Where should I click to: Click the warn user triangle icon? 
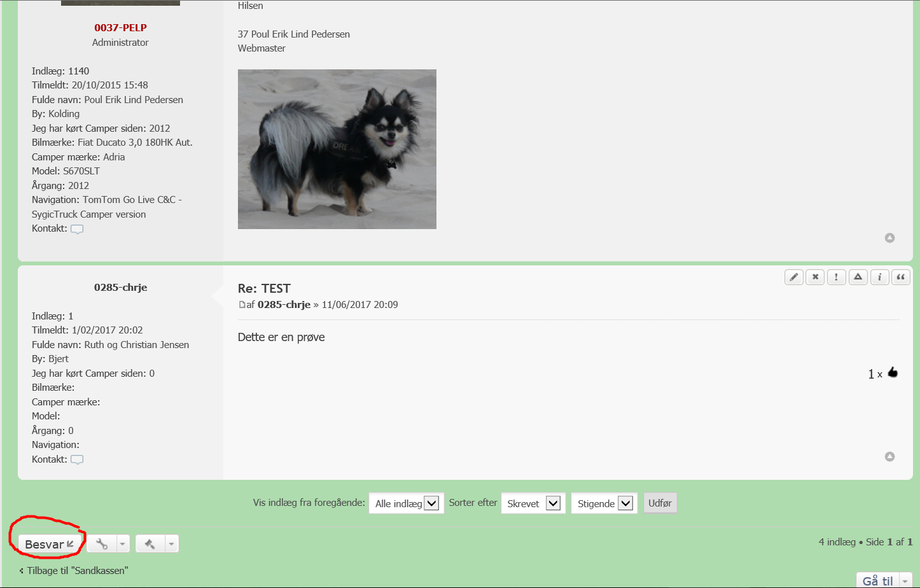coord(858,277)
